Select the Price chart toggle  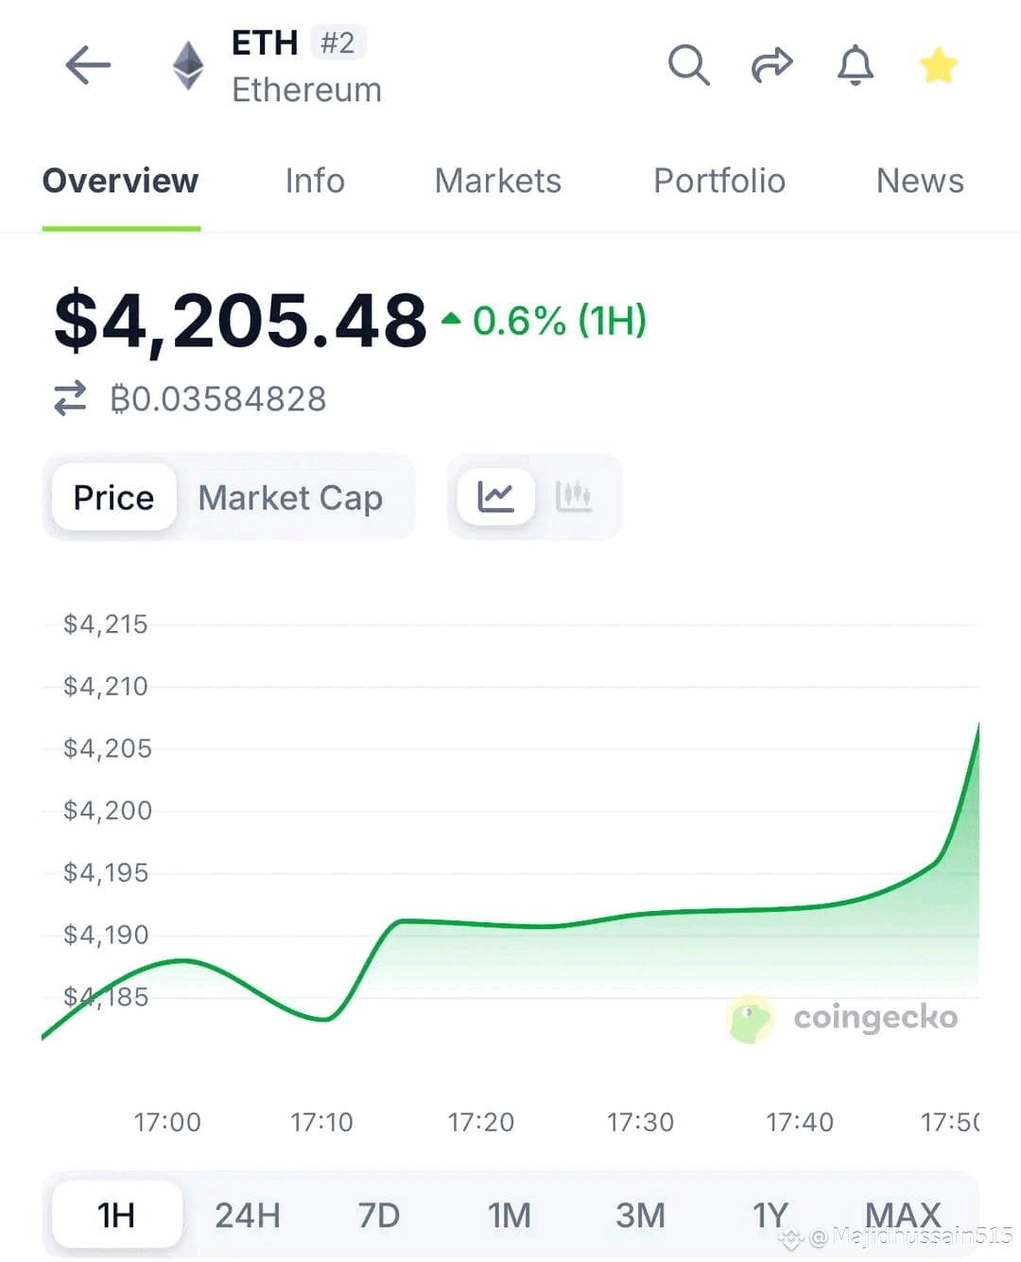point(113,497)
